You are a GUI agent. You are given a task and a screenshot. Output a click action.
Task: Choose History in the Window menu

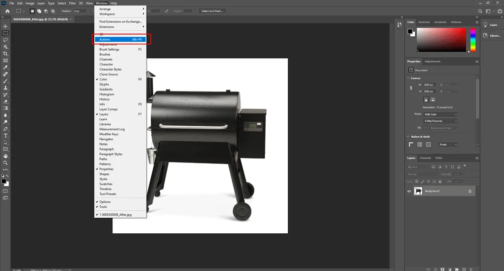(120, 100)
